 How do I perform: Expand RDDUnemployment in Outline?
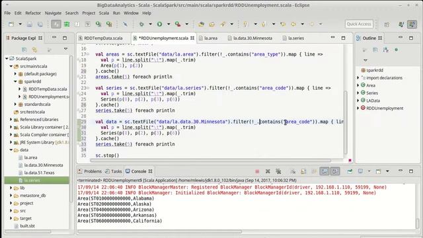[x=358, y=108]
